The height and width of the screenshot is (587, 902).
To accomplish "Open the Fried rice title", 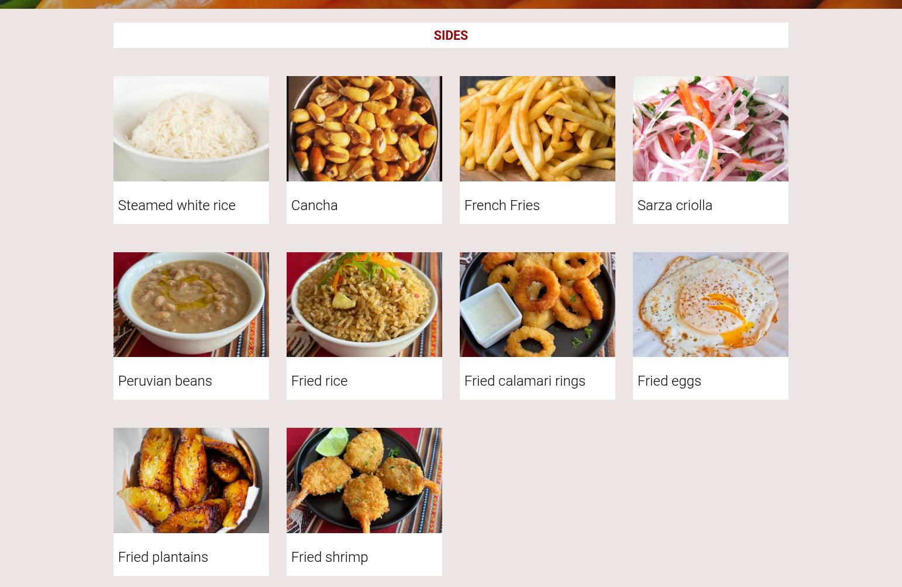I will [319, 381].
